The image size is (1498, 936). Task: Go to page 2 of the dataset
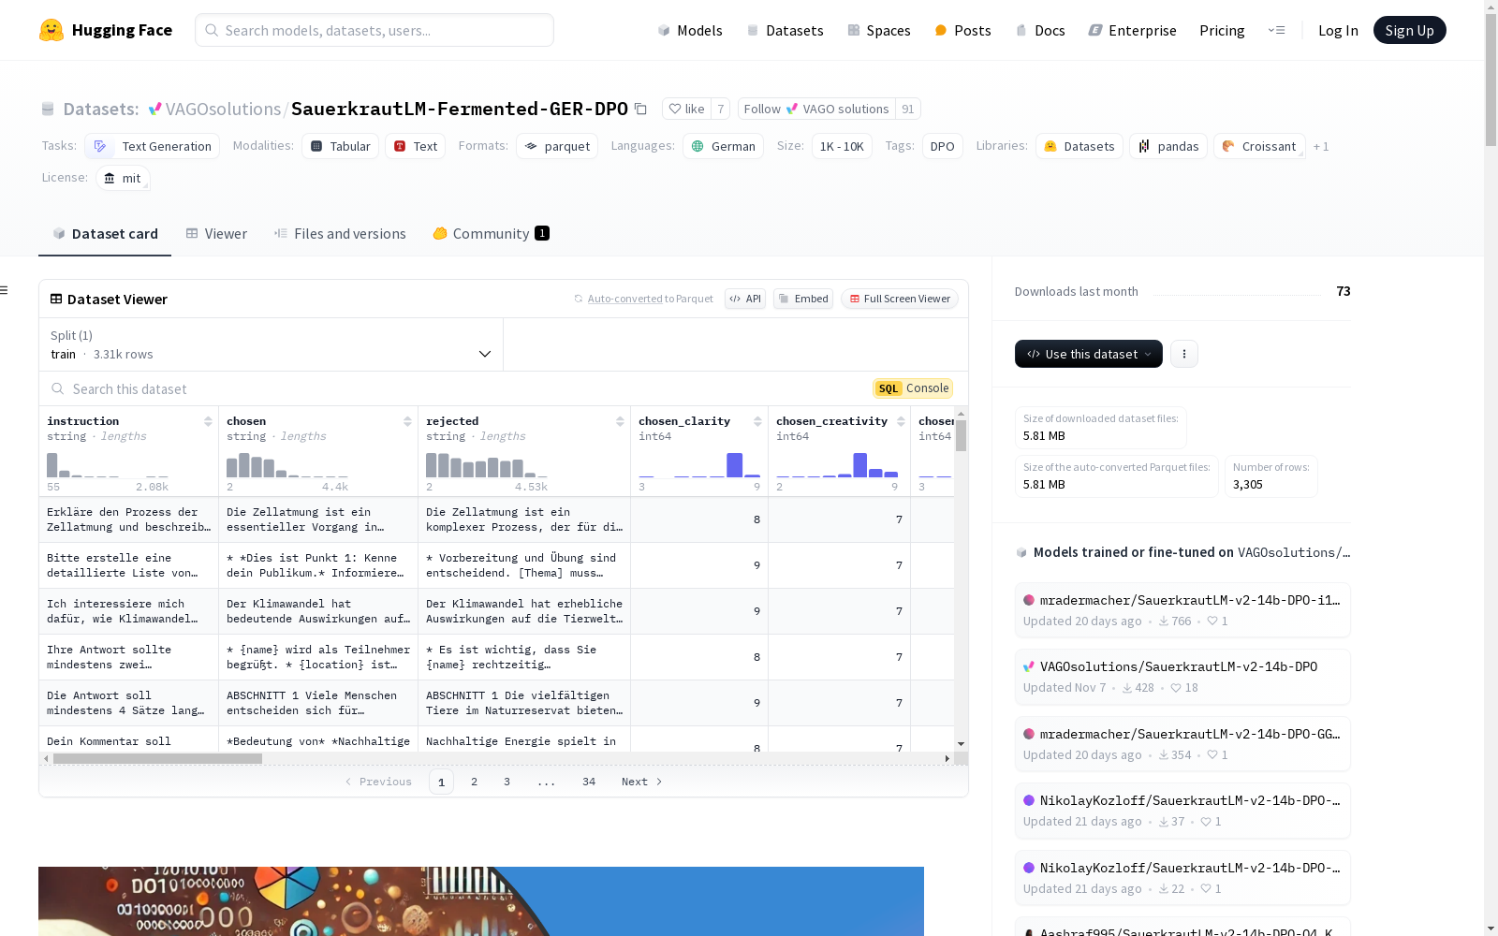475,782
